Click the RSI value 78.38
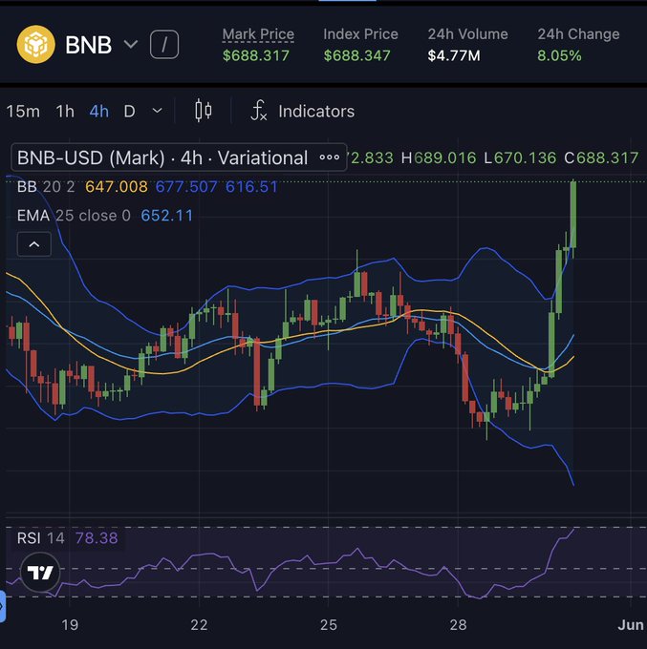This screenshot has width=647, height=649. (97, 538)
